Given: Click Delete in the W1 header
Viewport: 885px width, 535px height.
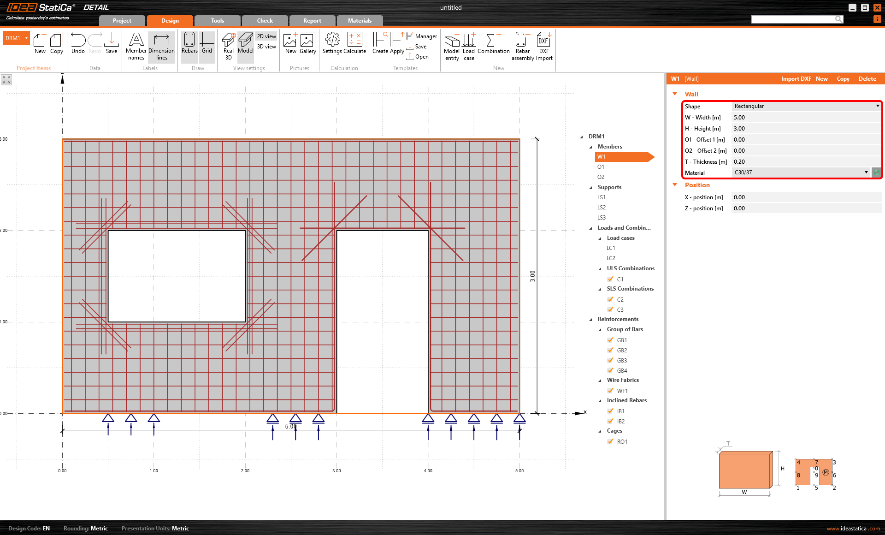Looking at the screenshot, I should (867, 79).
